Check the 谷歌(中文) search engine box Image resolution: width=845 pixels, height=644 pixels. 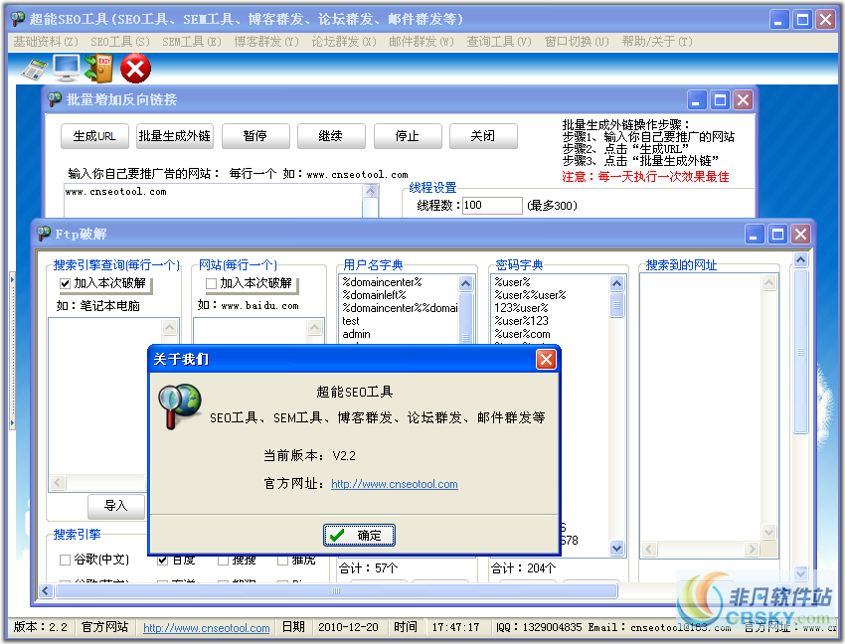tap(66, 560)
